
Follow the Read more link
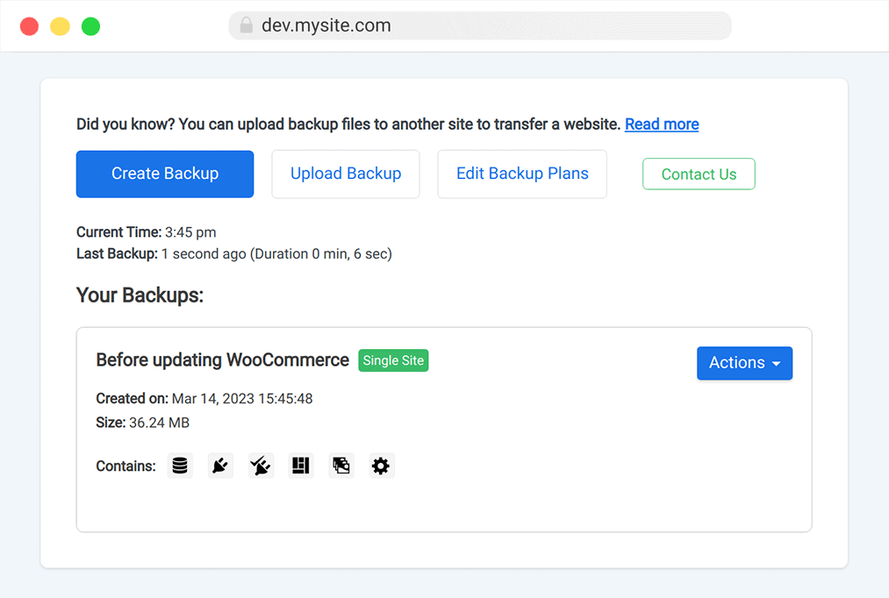[x=662, y=124]
